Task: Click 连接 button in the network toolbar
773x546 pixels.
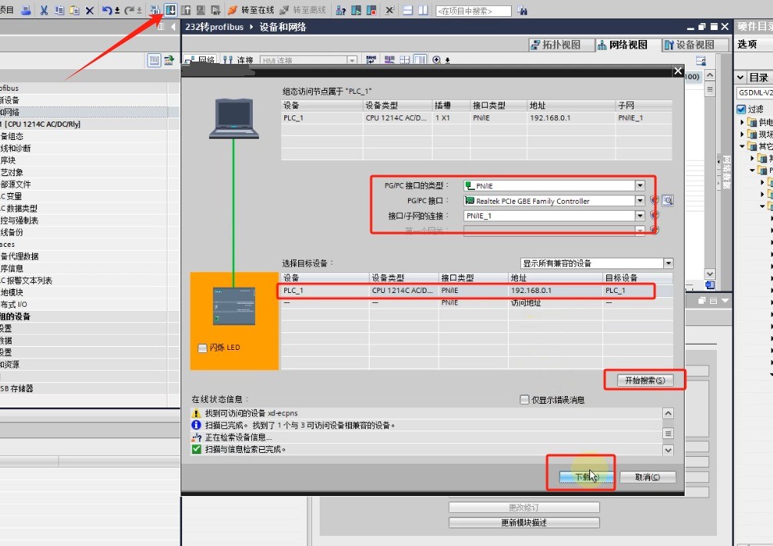Action: pyautogui.click(x=237, y=60)
